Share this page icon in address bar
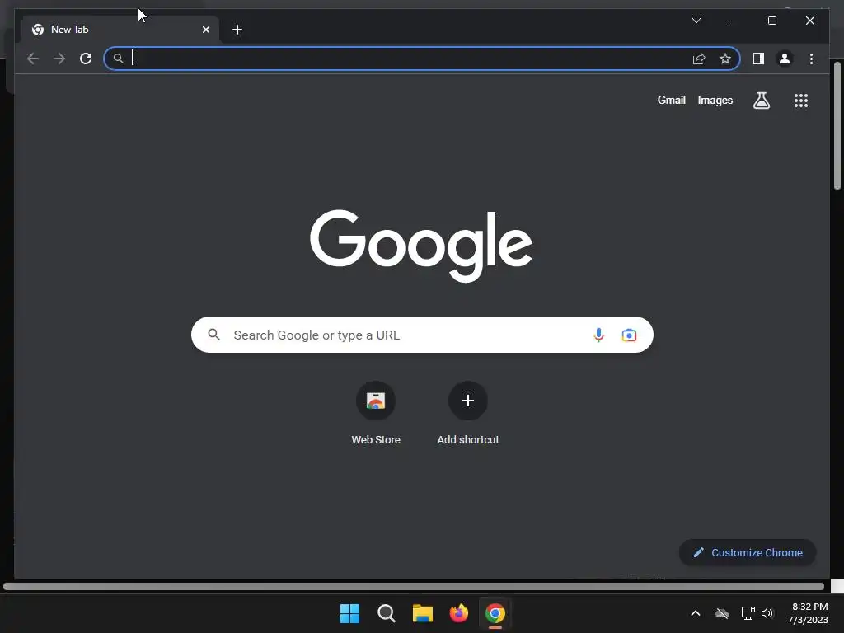The height and width of the screenshot is (633, 844). (699, 59)
